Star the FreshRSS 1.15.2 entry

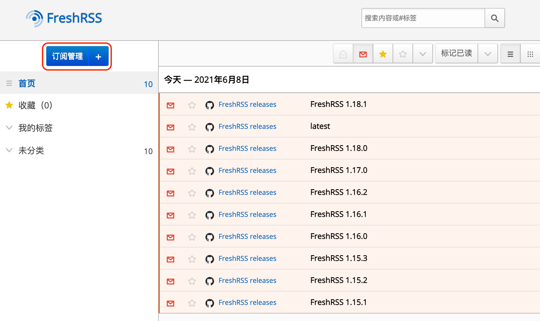click(x=192, y=281)
